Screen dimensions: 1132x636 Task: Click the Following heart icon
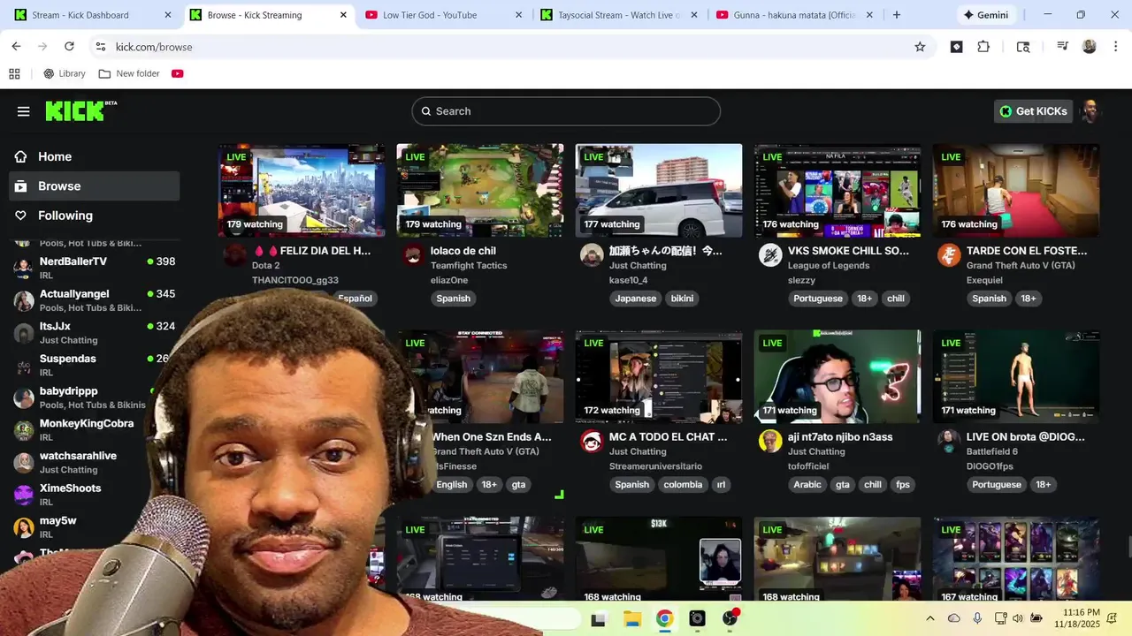tap(20, 216)
